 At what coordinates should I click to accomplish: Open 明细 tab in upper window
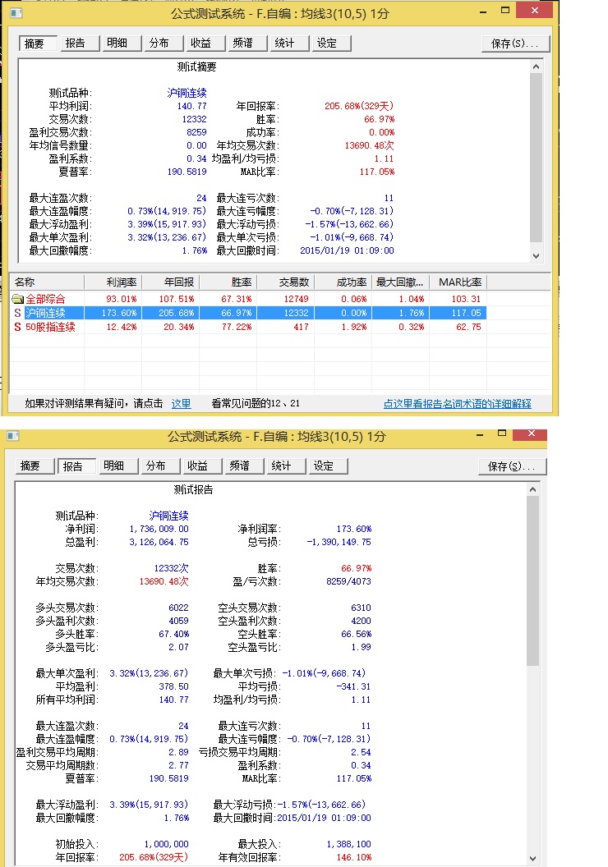coord(122,44)
